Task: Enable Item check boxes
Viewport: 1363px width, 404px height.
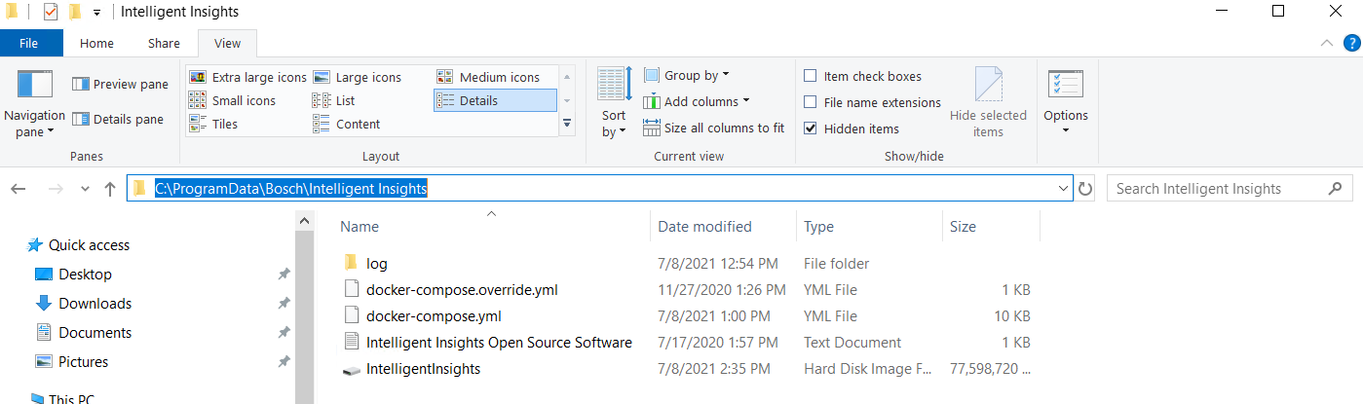Action: tap(811, 77)
